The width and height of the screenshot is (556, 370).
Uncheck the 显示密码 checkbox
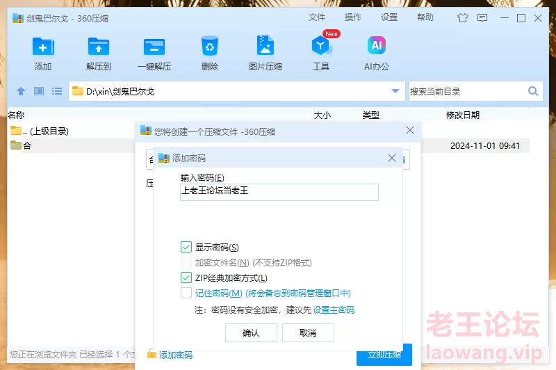click(x=186, y=247)
